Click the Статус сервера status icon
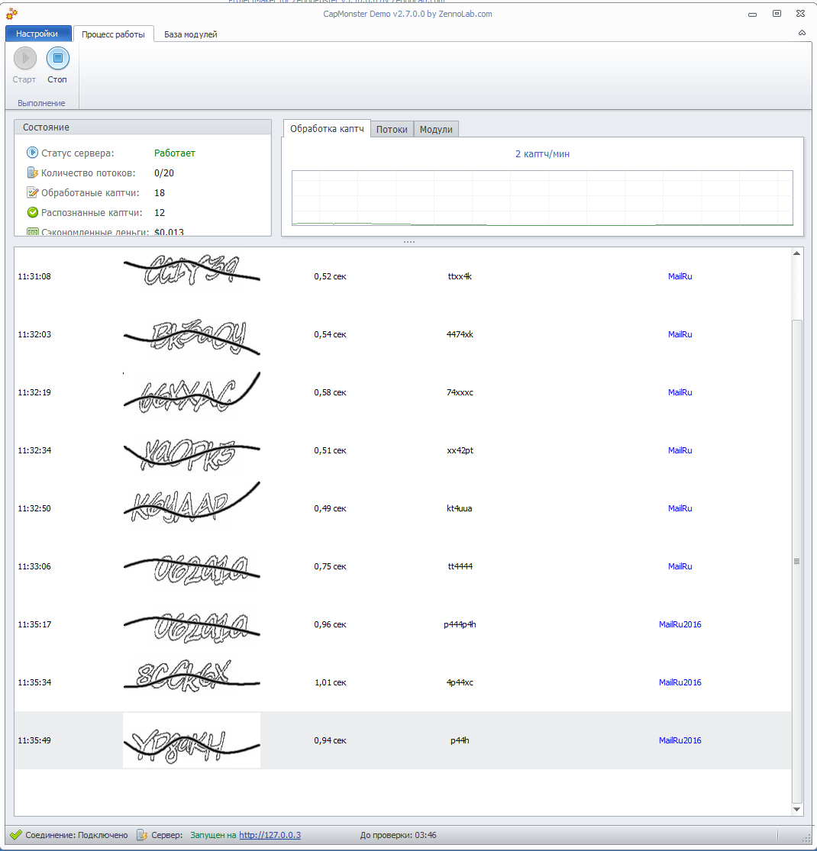Screen dimensions: 817x851 point(32,153)
